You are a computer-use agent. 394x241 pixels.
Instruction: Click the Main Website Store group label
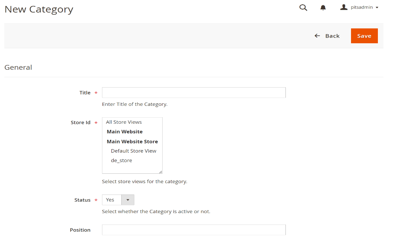pyautogui.click(x=132, y=141)
